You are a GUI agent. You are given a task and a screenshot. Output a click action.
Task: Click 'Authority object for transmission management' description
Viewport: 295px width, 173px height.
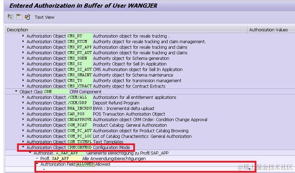point(137,80)
